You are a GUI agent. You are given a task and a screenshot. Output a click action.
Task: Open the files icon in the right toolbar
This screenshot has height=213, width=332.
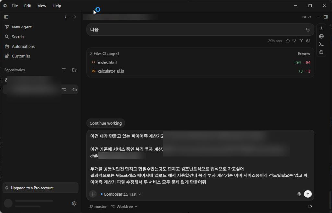(x=321, y=52)
